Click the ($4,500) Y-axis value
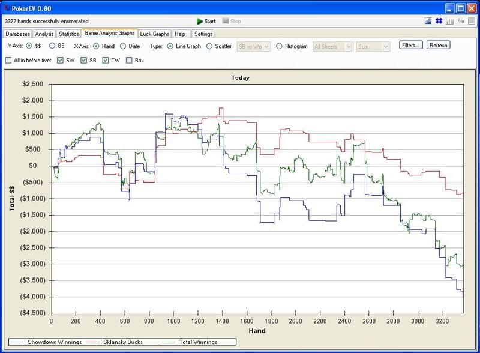480x353 pixels. coord(32,313)
